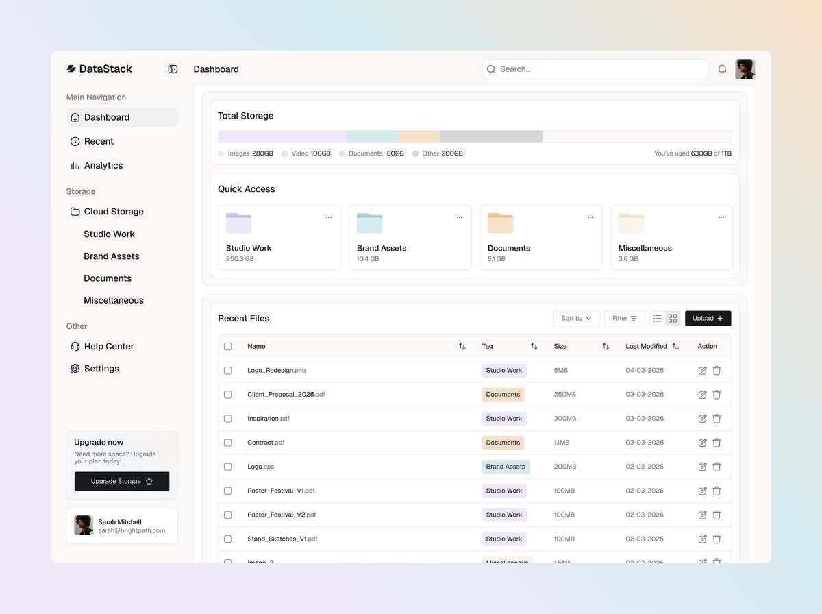This screenshot has width=822, height=614.
Task: Open Miscellaneous card's more options menu
Action: pyautogui.click(x=721, y=217)
